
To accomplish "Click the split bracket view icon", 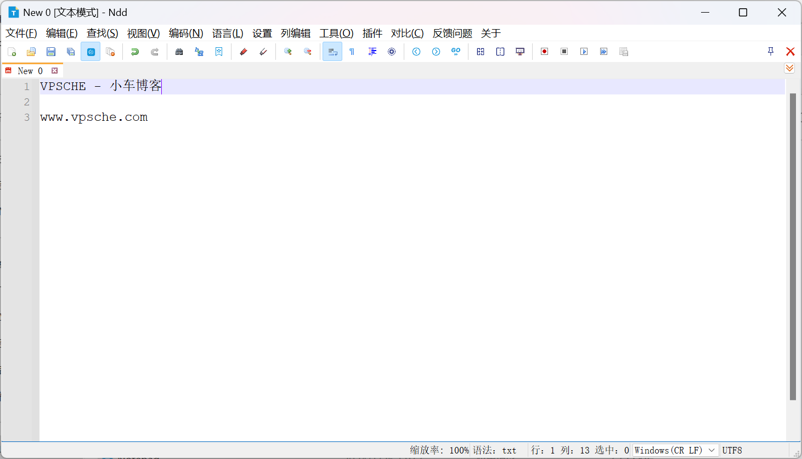I will [x=500, y=52].
